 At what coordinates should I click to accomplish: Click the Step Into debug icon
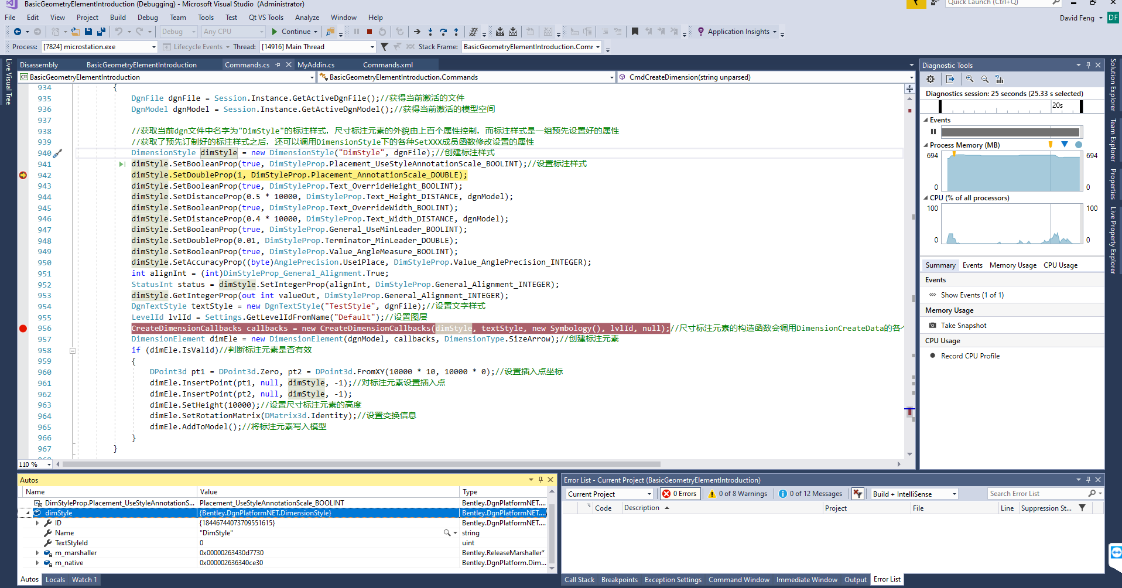430,32
